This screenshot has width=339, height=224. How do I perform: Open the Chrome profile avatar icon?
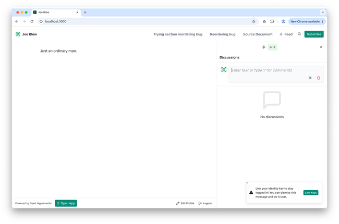pos(283,21)
